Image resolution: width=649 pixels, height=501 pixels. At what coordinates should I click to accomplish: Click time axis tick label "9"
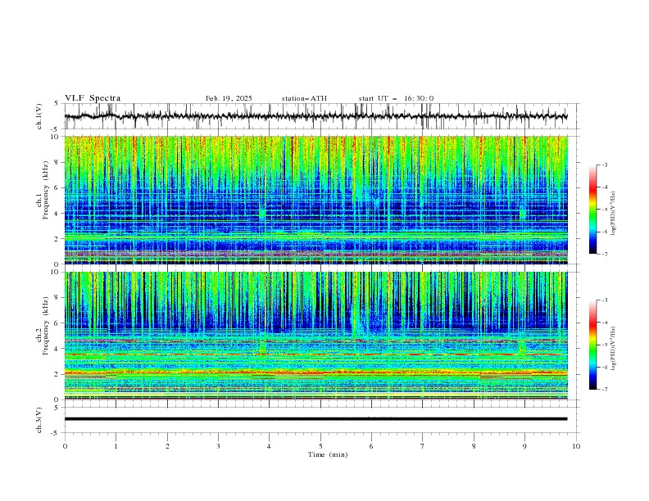coord(524,446)
